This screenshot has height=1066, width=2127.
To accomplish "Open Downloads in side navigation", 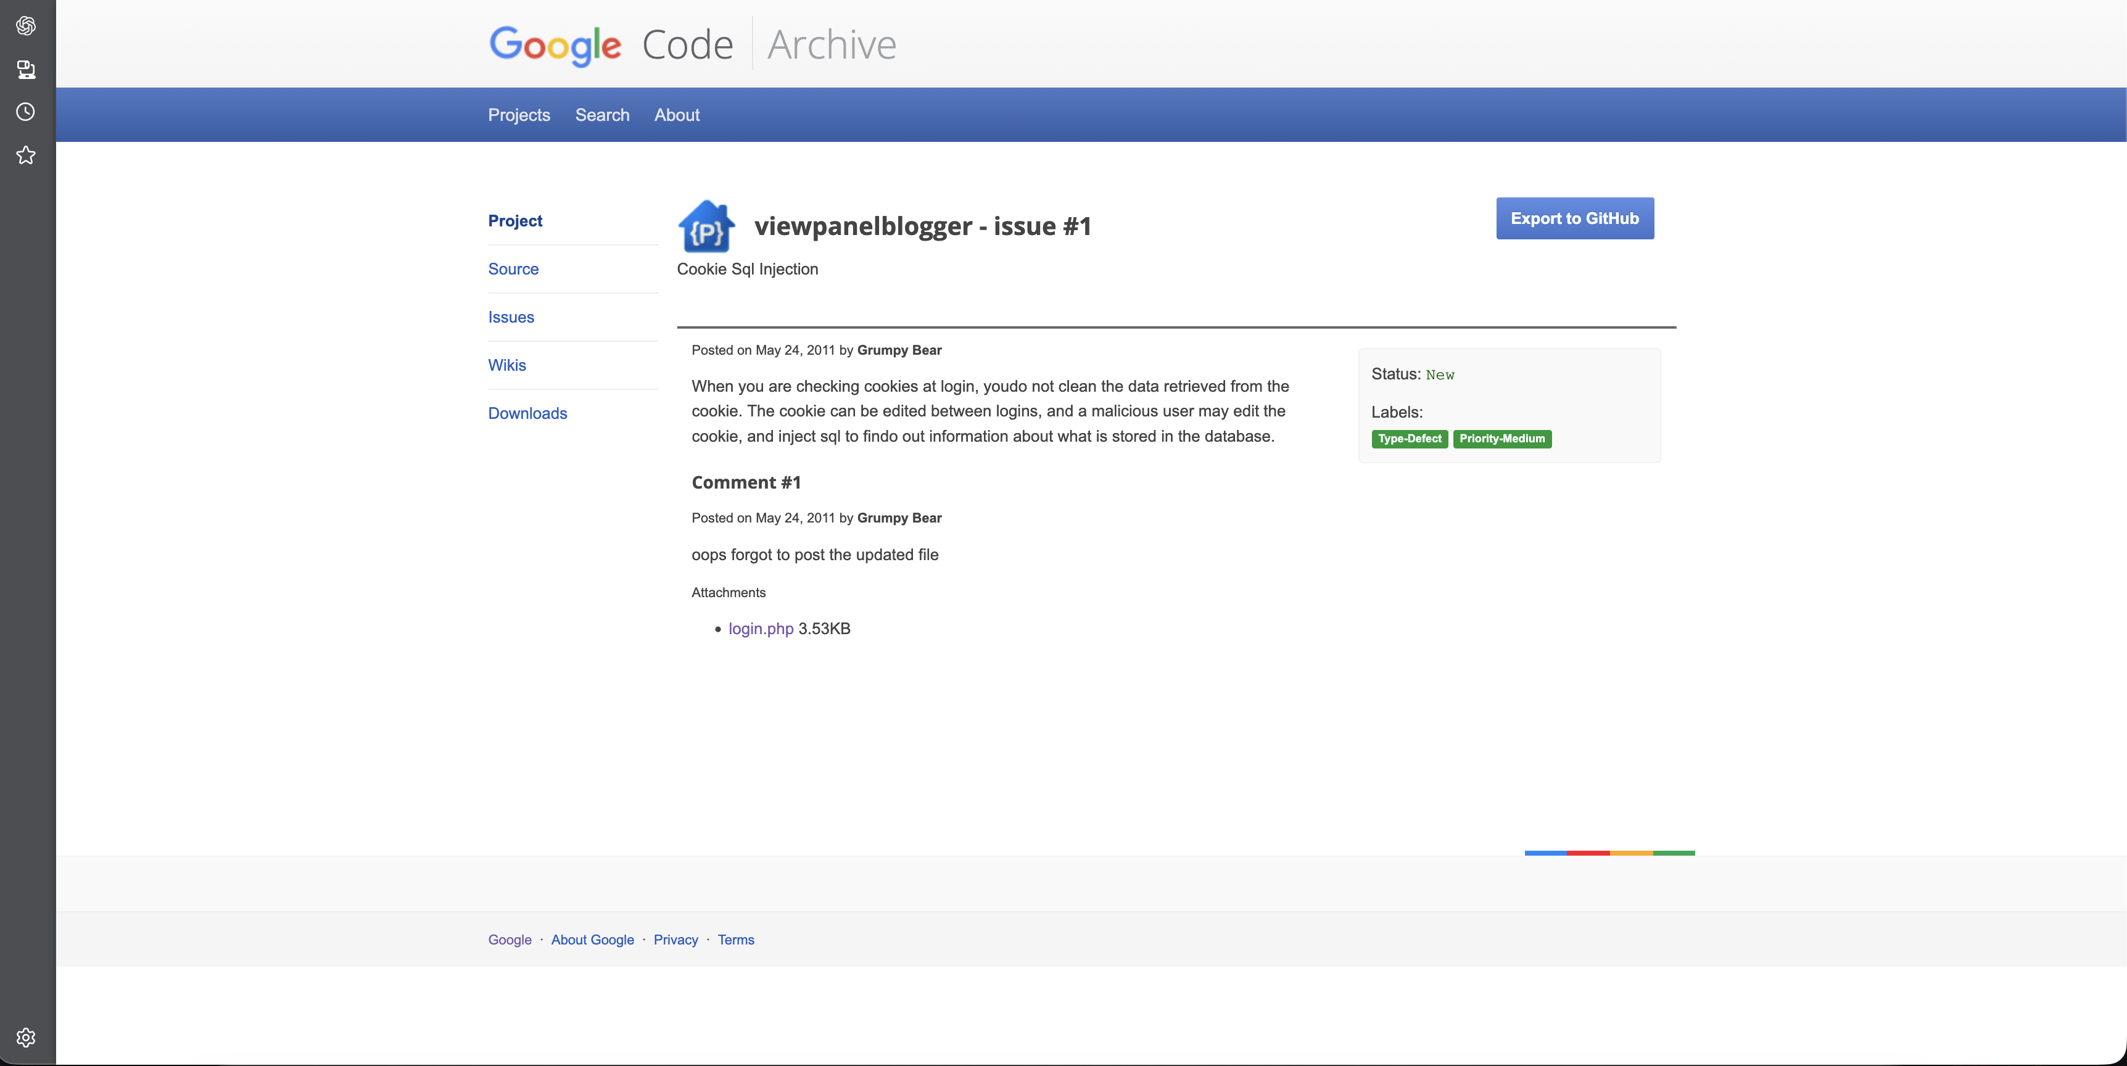I will [x=527, y=413].
